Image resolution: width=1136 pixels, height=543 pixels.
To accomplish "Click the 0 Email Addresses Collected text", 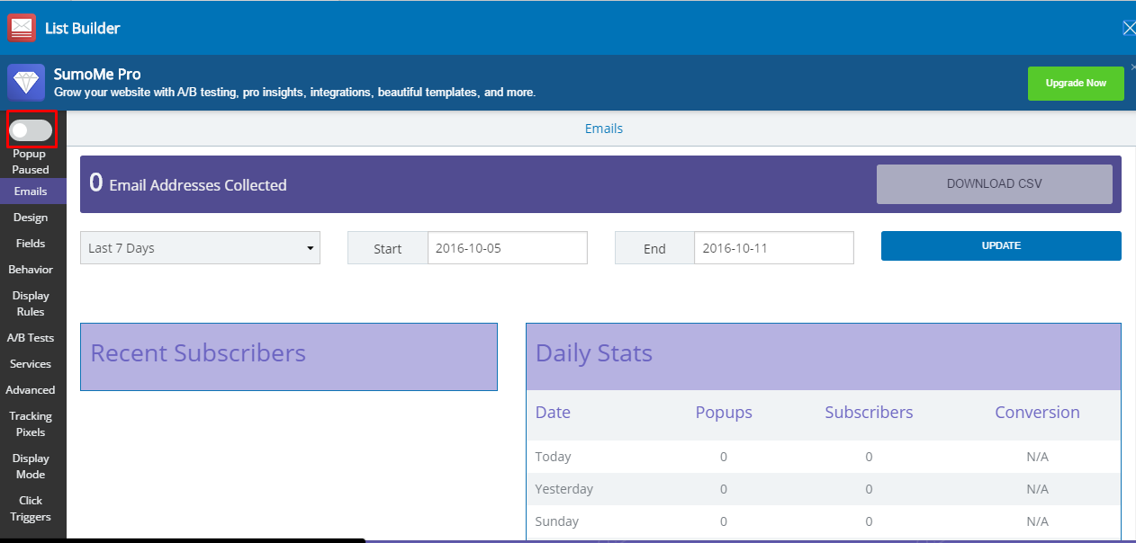I will pyautogui.click(x=188, y=183).
